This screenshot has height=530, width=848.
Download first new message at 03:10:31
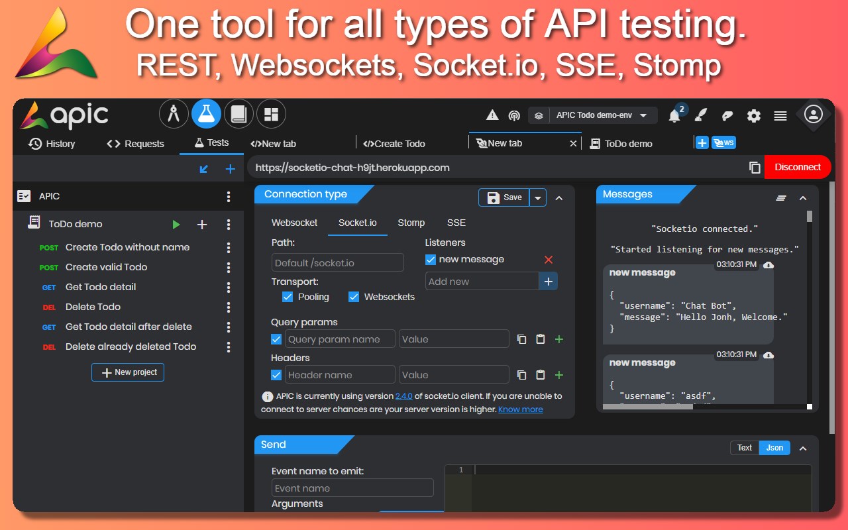(768, 265)
